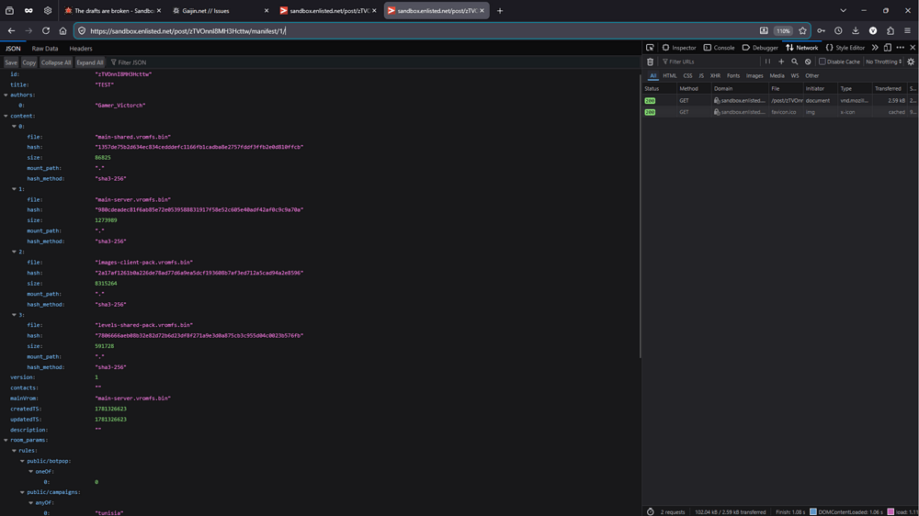
Task: Click the infinity extension icon
Action: pos(28,10)
